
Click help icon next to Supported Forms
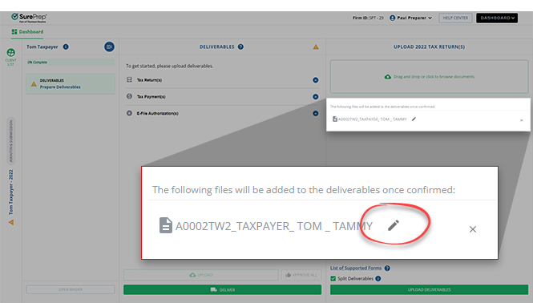pyautogui.click(x=387, y=269)
